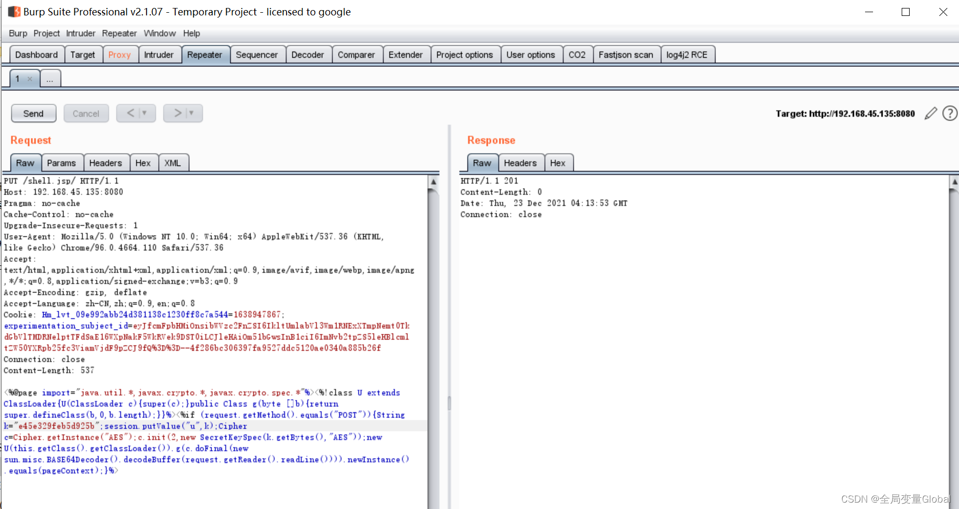Show response in Raw view
Image resolution: width=959 pixels, height=509 pixels.
click(x=482, y=163)
